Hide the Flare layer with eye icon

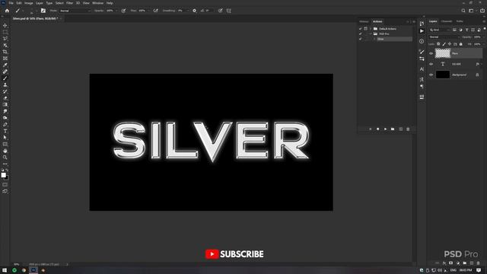431,53
